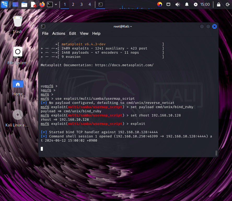Click the docs.metasploit.com URL
This screenshot has width=232, height=201.
[x=124, y=65]
